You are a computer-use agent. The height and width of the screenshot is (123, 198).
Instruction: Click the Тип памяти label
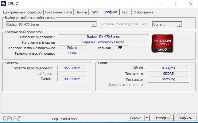click(134, 74)
